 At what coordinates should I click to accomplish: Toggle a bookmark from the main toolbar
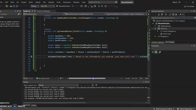tap(106, 6)
